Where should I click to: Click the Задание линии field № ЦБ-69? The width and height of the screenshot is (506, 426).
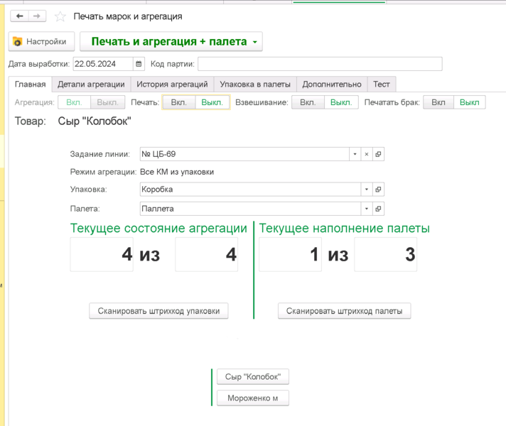click(244, 154)
